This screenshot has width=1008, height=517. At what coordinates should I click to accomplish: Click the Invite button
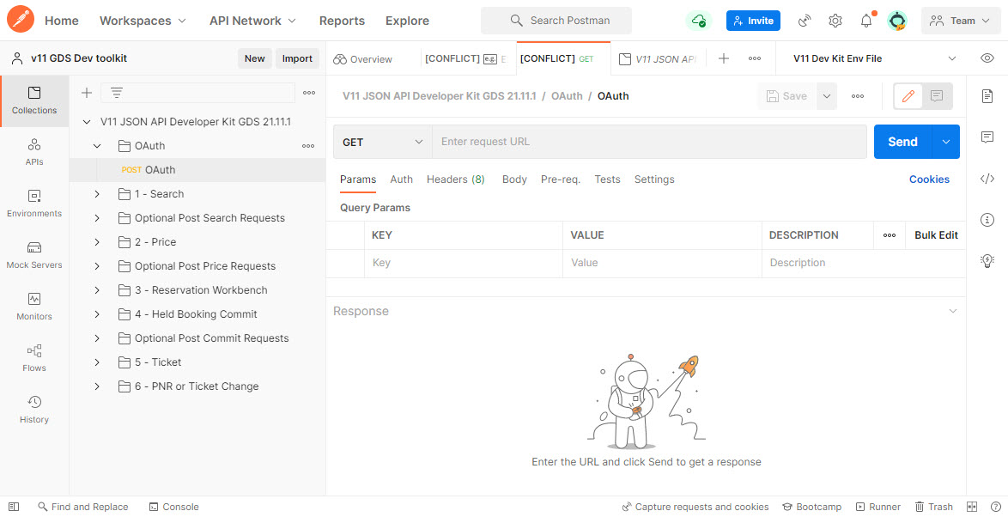[x=754, y=21]
